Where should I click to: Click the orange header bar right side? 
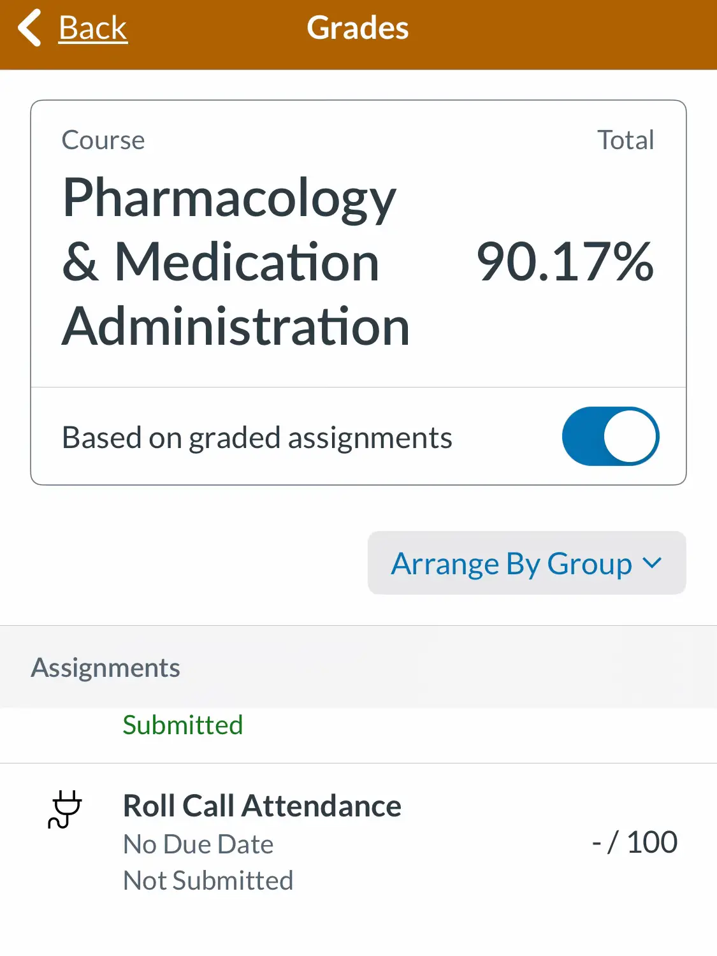pyautogui.click(x=574, y=32)
